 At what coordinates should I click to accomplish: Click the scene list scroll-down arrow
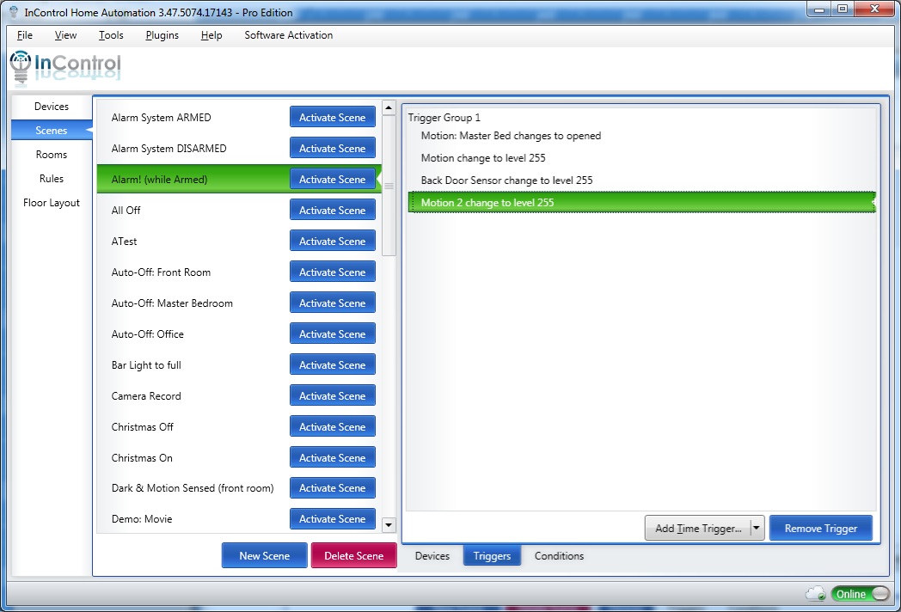tap(389, 524)
